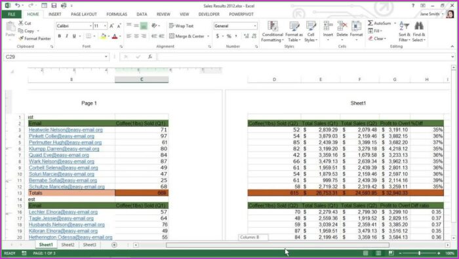
Task: Open the font size 11 dropdown
Action: 105,26
